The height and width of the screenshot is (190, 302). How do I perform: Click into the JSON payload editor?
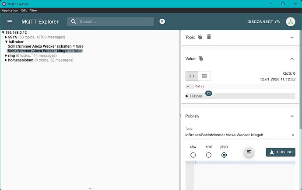tap(245, 175)
